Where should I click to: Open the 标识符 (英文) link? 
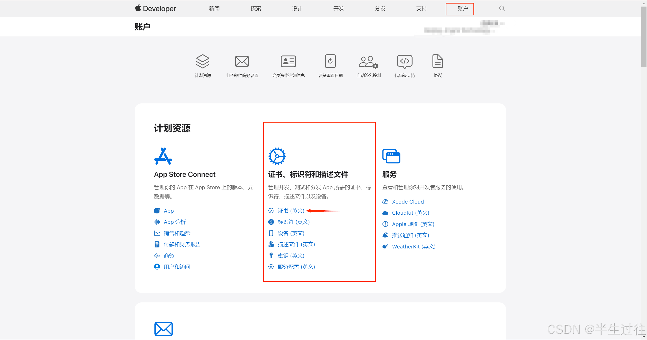(294, 222)
